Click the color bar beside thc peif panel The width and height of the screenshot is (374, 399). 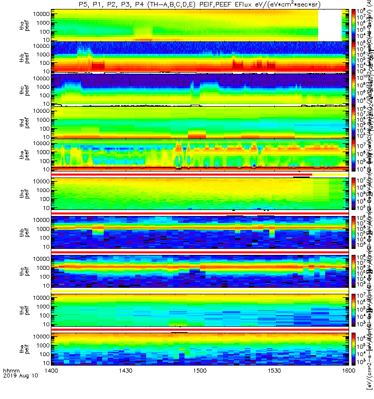click(x=354, y=271)
